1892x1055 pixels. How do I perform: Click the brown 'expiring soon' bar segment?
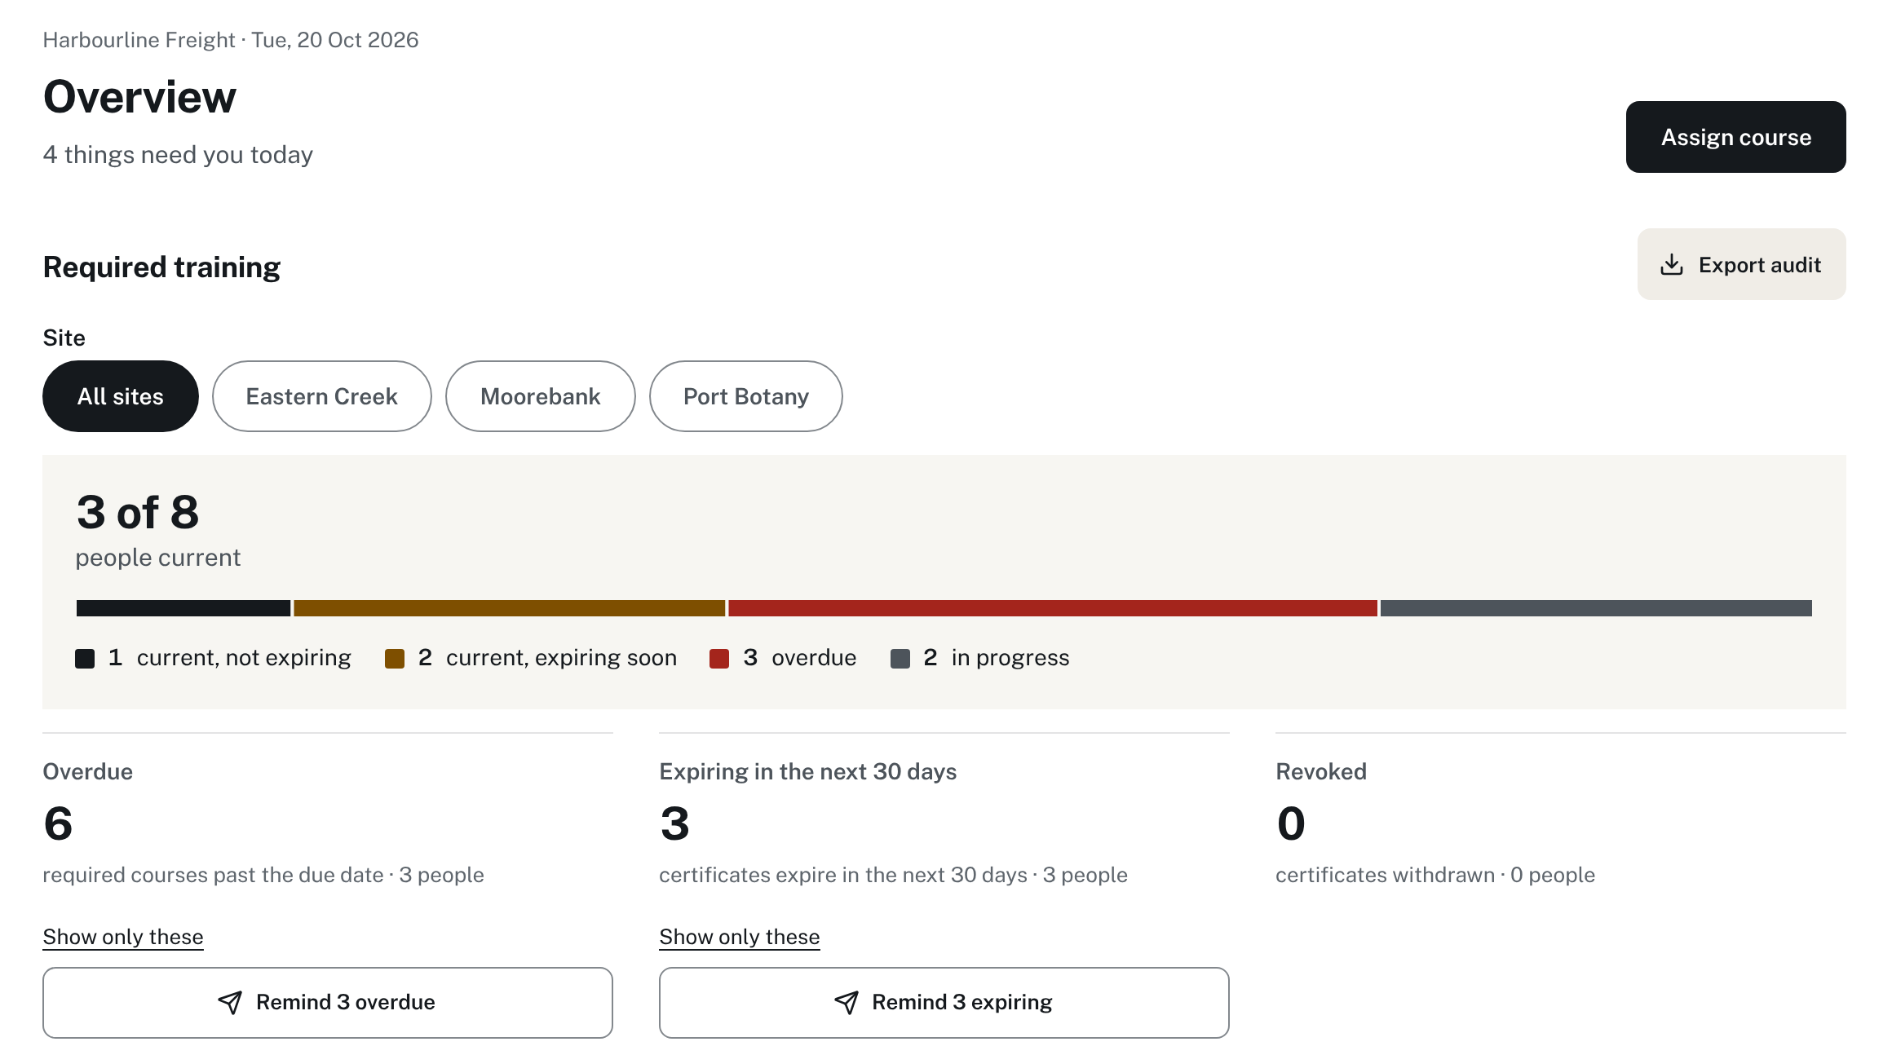pyautogui.click(x=509, y=608)
